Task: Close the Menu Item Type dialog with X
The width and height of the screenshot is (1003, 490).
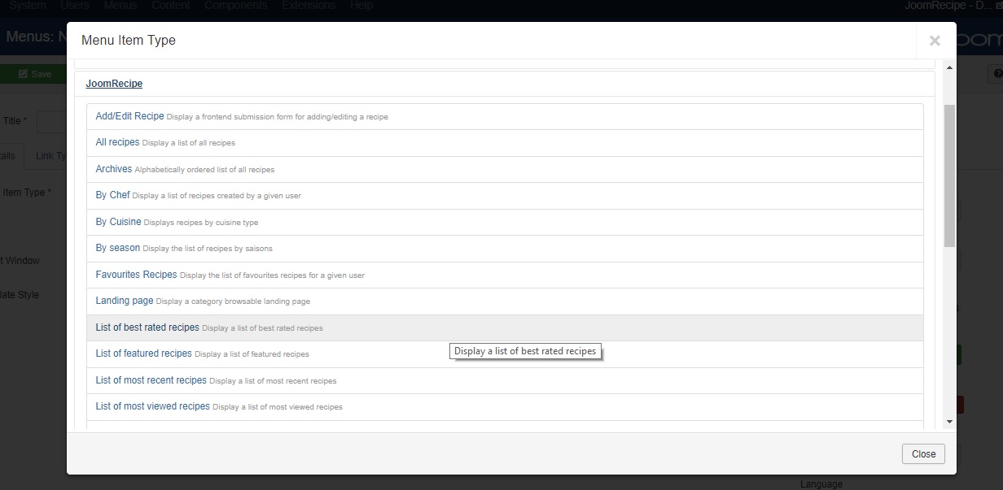Action: pyautogui.click(x=935, y=41)
